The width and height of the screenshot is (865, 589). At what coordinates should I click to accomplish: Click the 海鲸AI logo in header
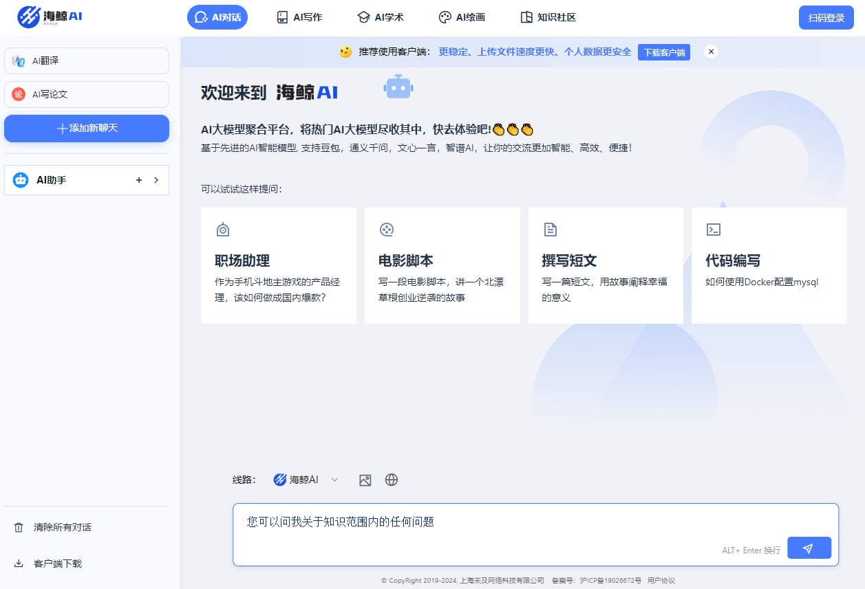tap(50, 17)
